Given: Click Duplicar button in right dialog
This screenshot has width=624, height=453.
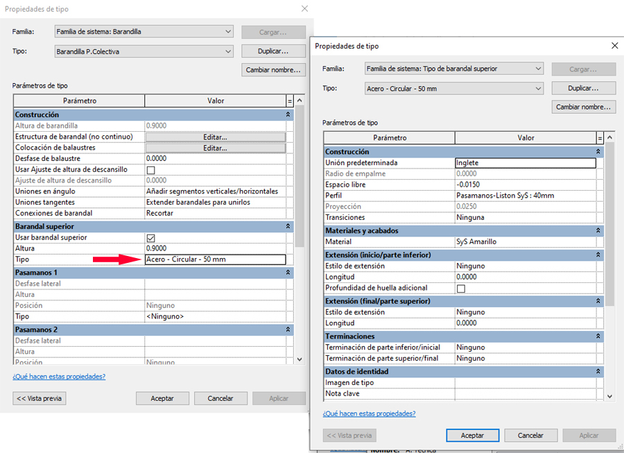Looking at the screenshot, I should click(x=583, y=88).
